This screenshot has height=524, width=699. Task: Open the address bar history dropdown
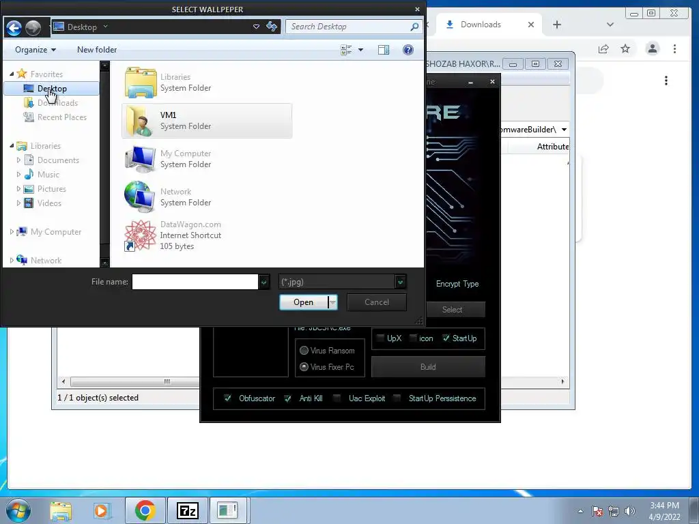pyautogui.click(x=257, y=27)
